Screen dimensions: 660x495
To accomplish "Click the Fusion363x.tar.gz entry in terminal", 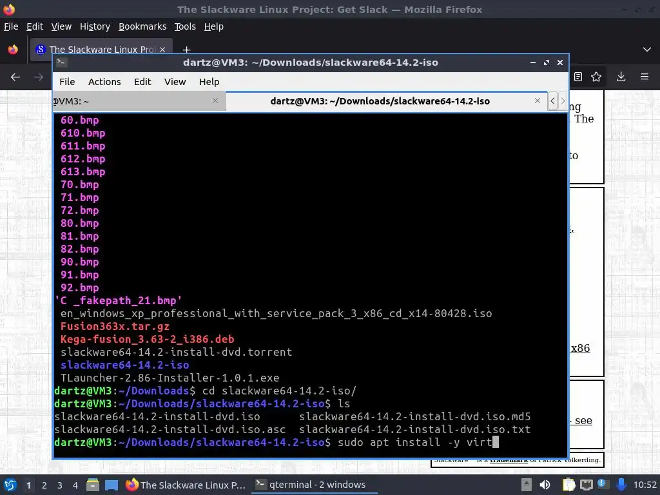I will (115, 327).
